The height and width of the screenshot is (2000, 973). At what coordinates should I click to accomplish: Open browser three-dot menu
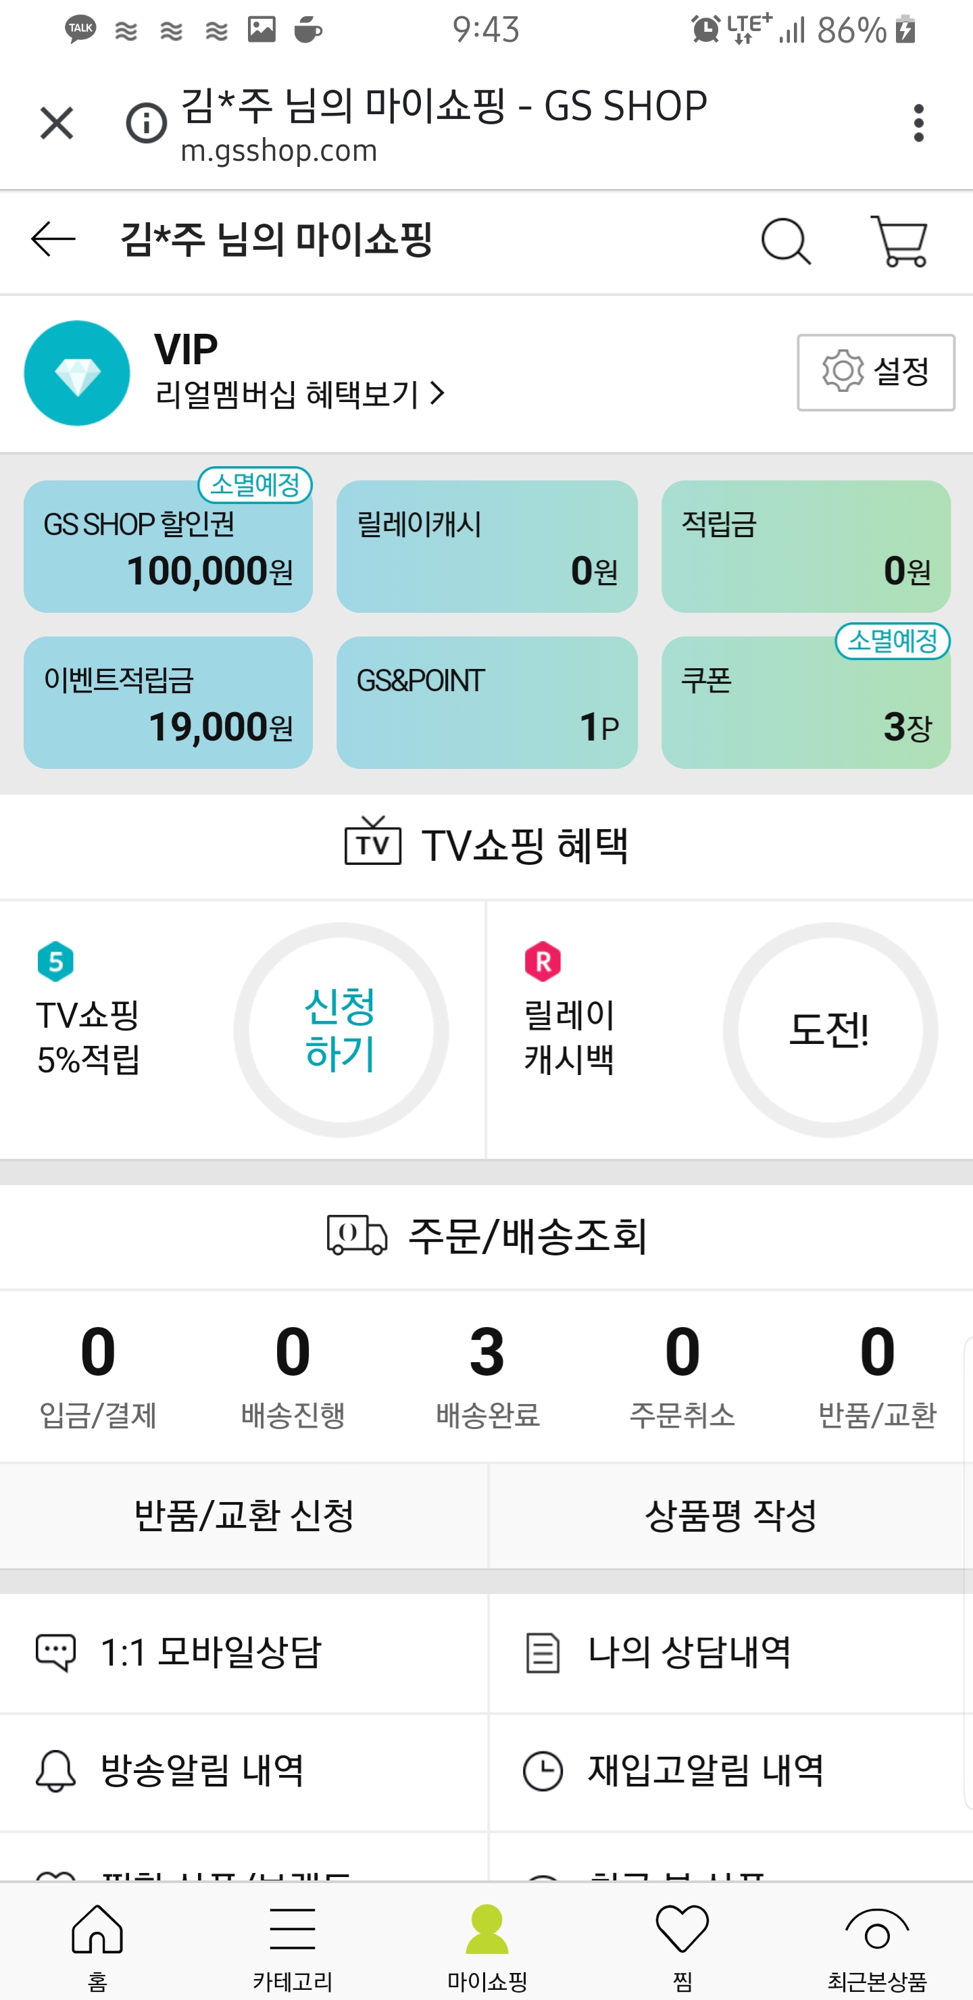click(x=919, y=124)
